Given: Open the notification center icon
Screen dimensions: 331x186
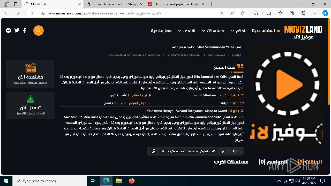Looking at the screenshot, I should coord(322,181).
